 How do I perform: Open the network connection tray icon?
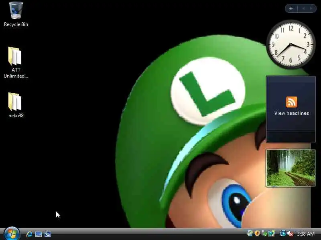[x=283, y=234]
